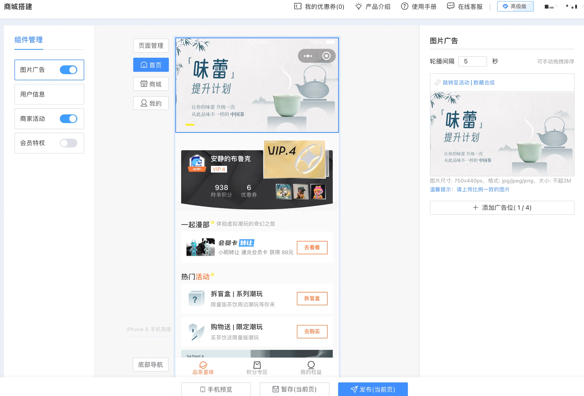The image size is (584, 396).
Task: Click the online customer service chat icon
Action: click(x=450, y=6)
